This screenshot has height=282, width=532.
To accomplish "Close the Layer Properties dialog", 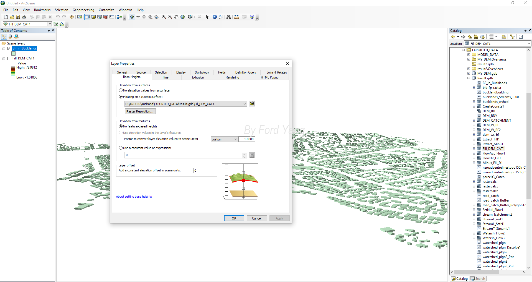I will tap(287, 64).
